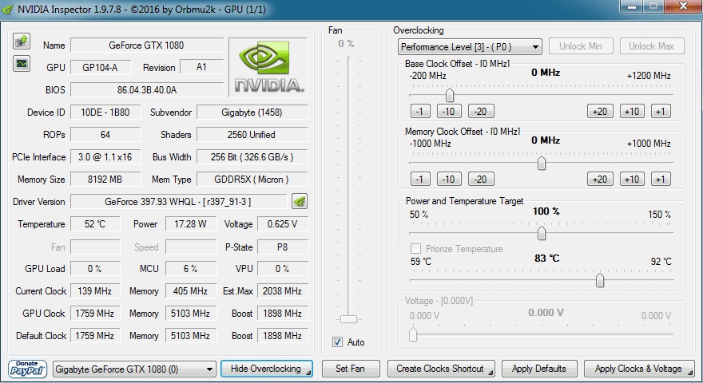
Task: Minimize the NVIDIA Inspector window
Action: coord(632,6)
